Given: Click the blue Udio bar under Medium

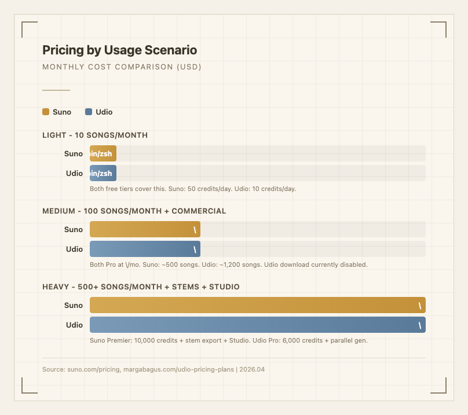Looking at the screenshot, I should [145, 249].
